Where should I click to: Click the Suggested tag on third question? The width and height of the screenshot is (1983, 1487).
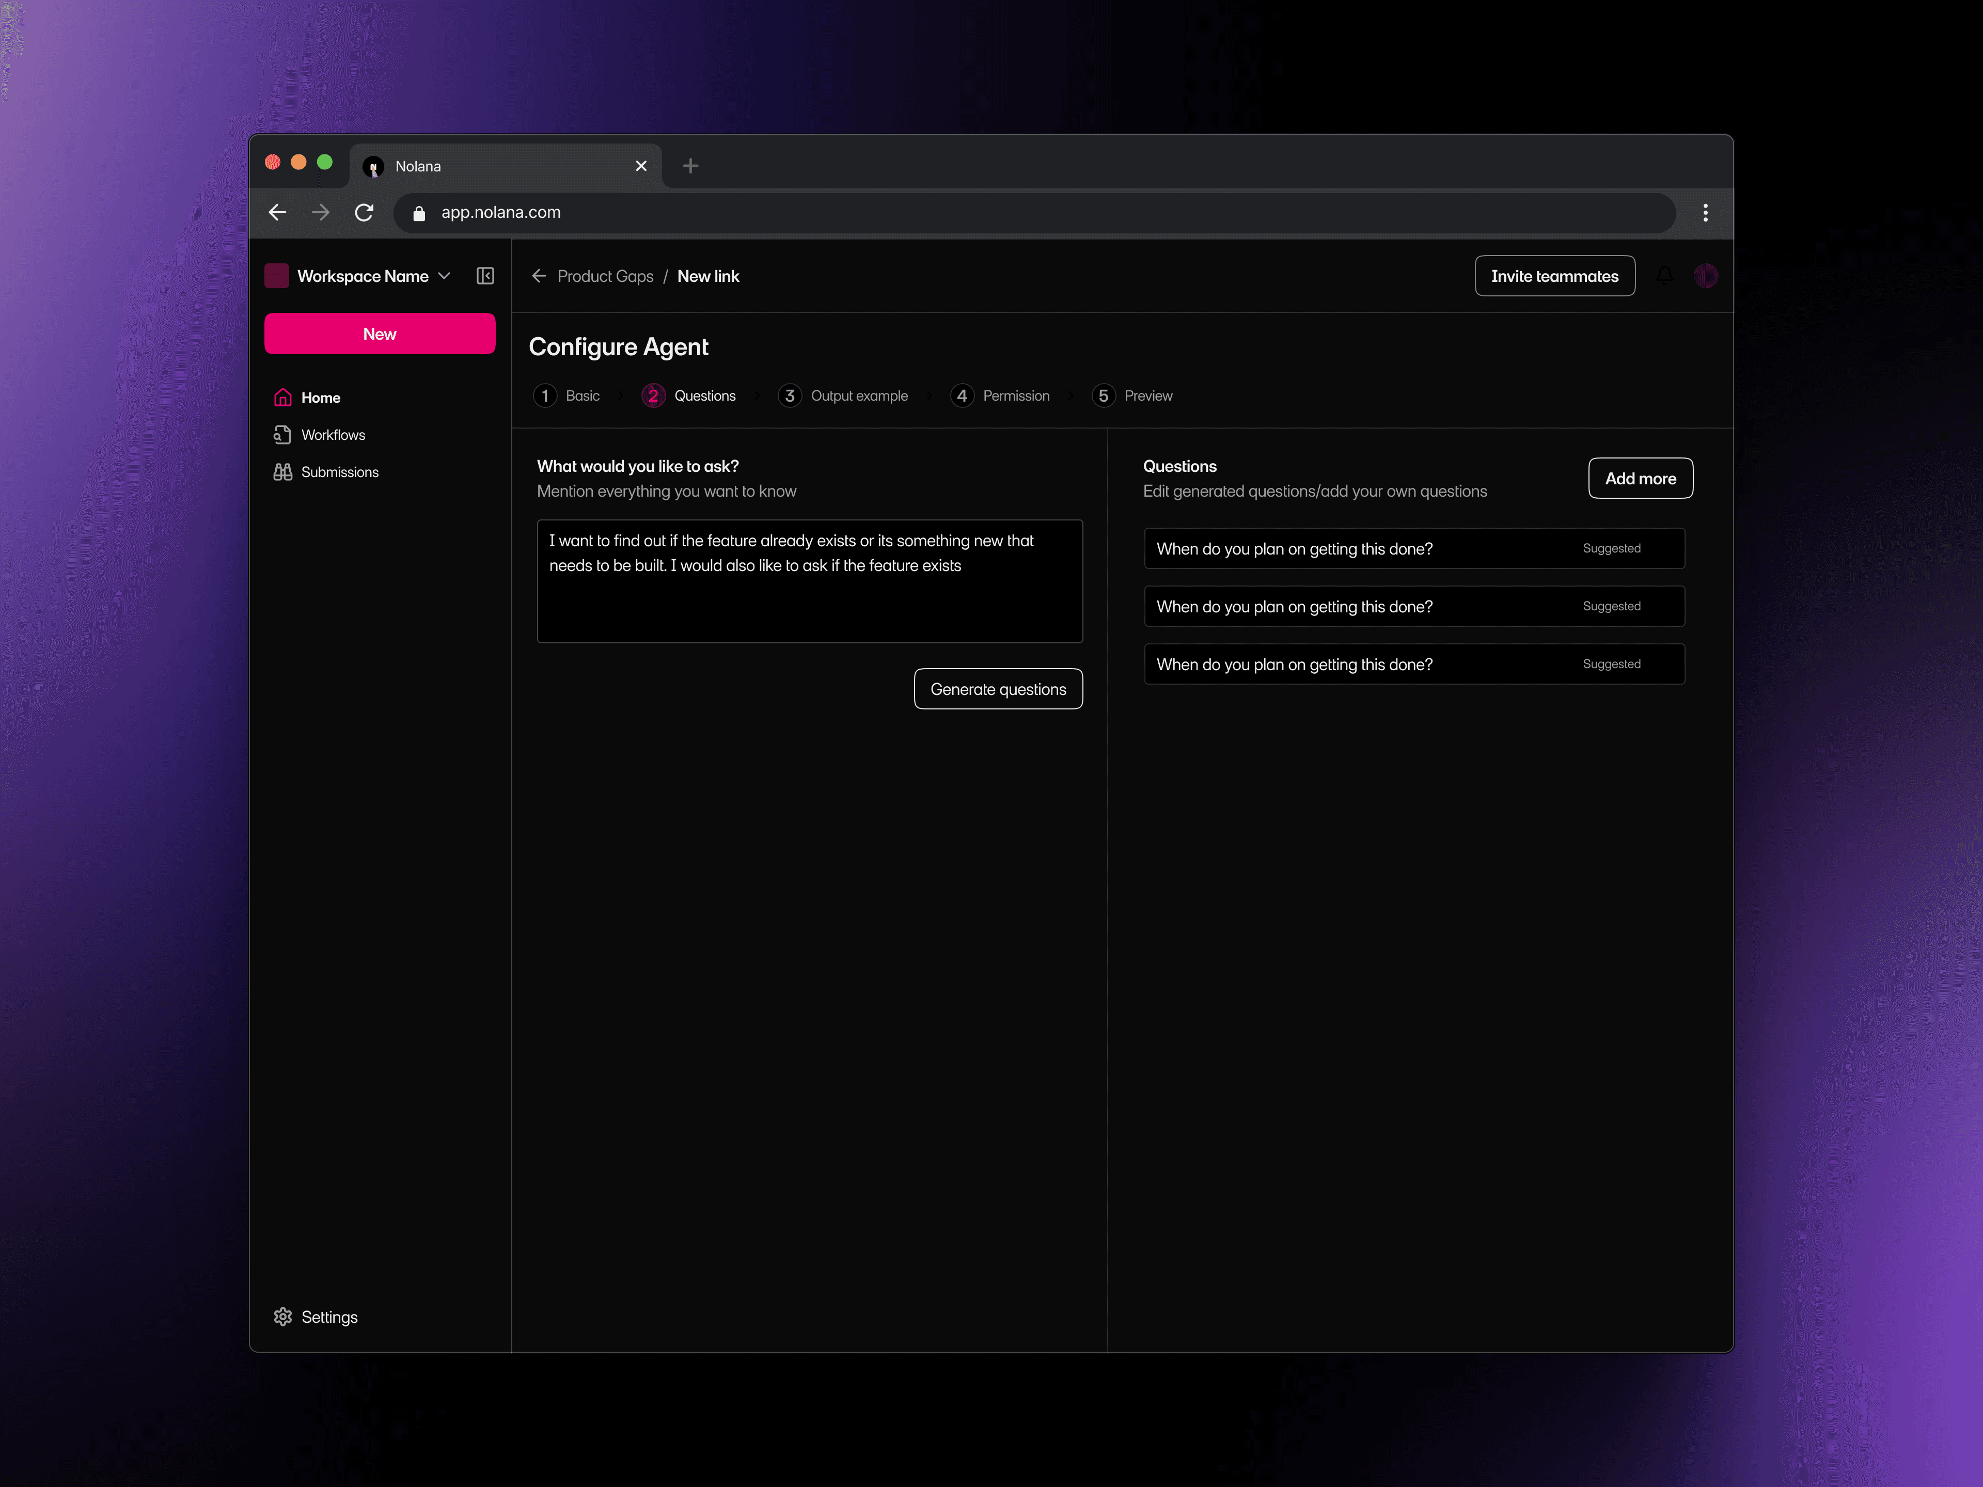point(1611,664)
